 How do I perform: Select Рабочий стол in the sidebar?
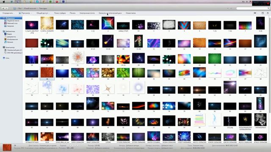pos(12,23)
